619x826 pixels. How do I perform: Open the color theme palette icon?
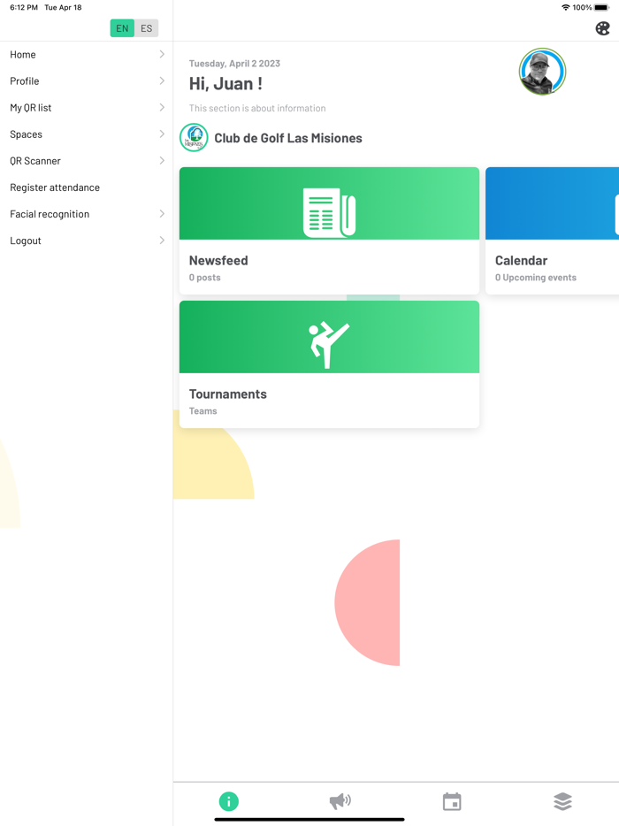tap(602, 28)
